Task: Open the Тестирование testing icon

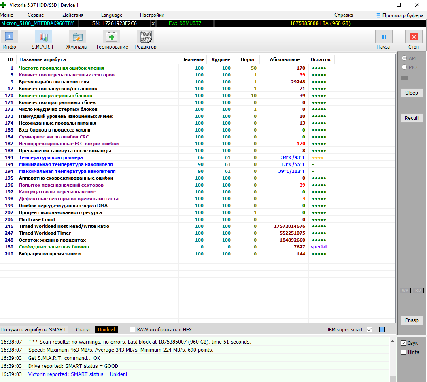Action: pos(111,37)
